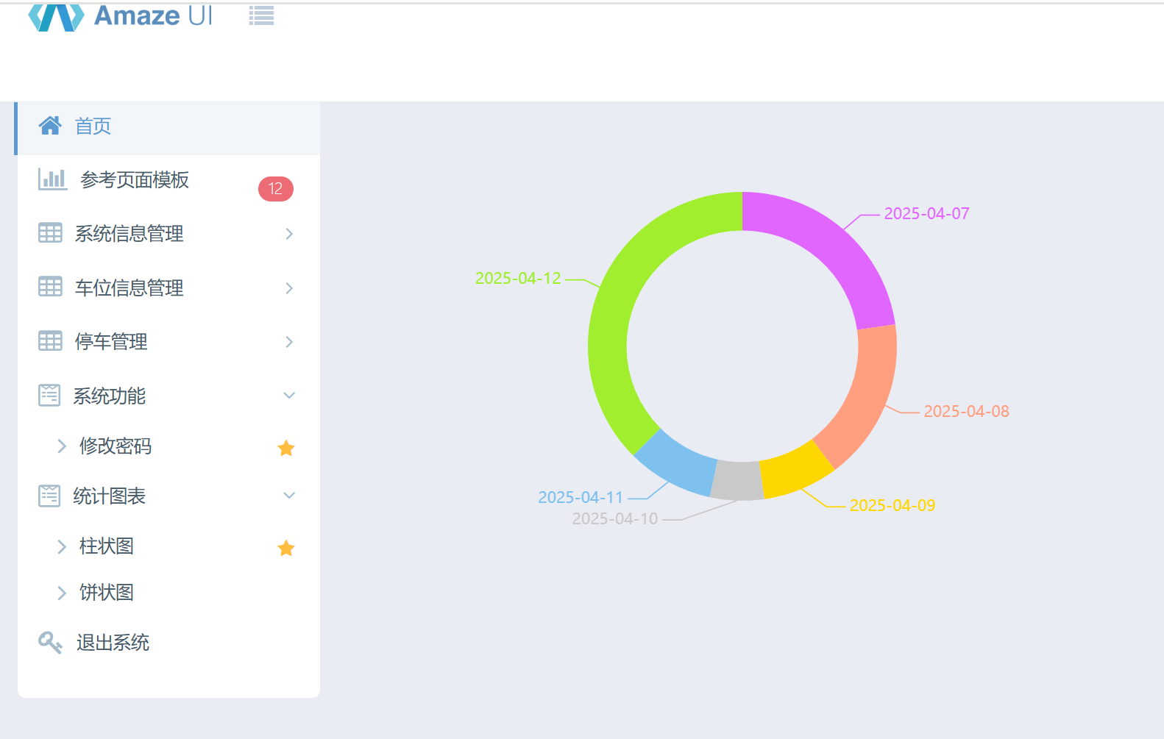Click the key icon beside 退出系统
The width and height of the screenshot is (1164, 739).
50,643
